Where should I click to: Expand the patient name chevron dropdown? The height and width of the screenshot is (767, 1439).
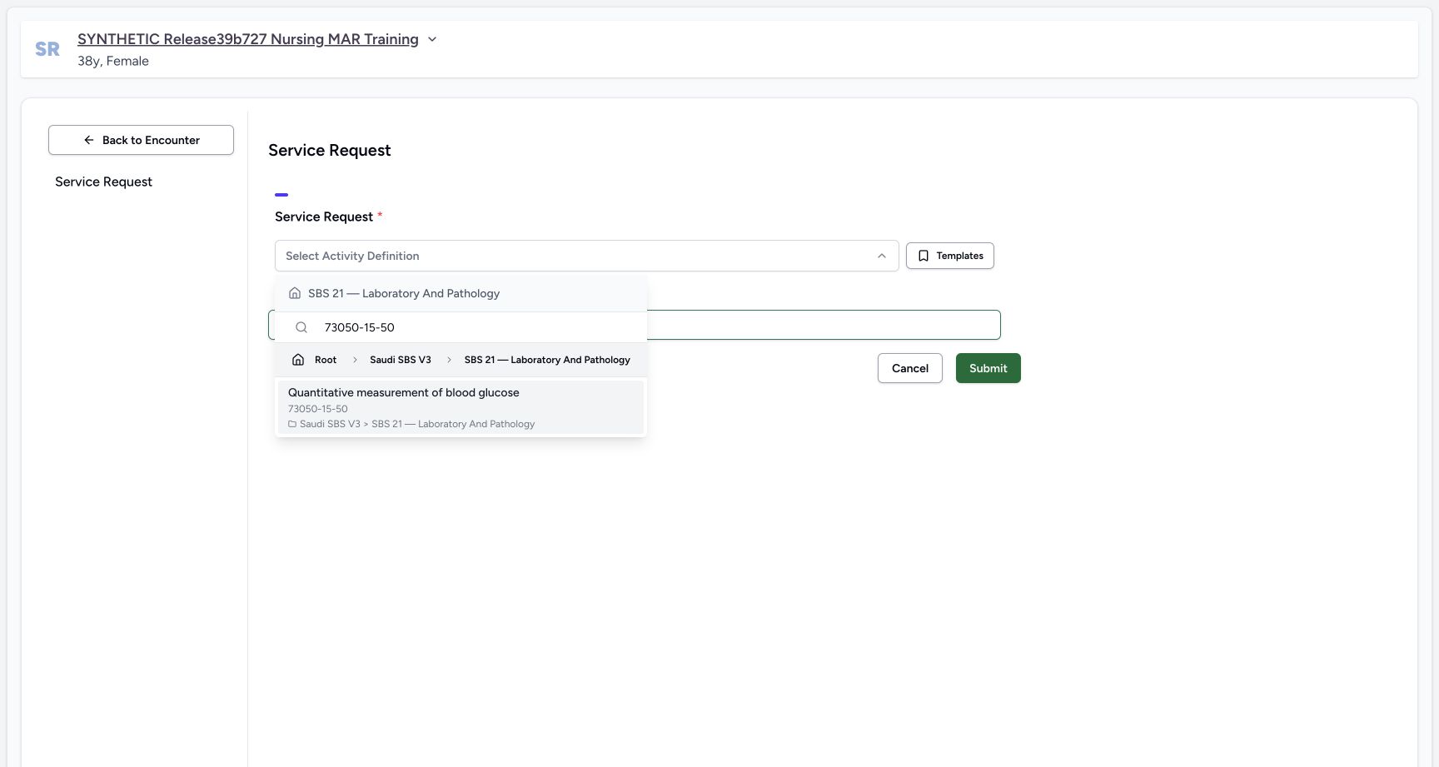[x=432, y=39]
